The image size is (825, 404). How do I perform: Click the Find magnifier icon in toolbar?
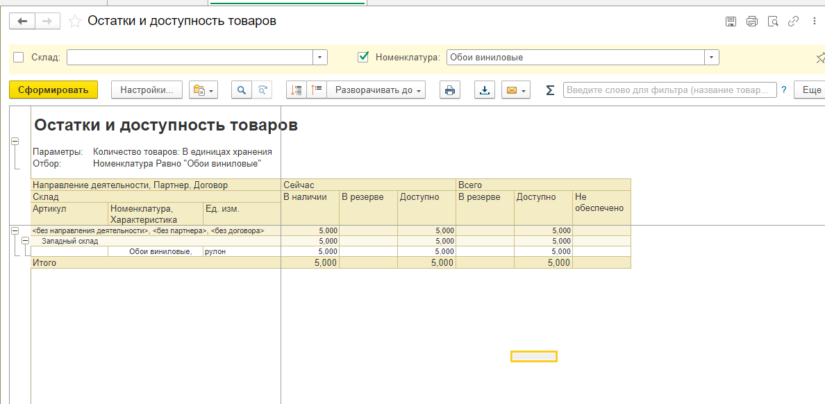click(242, 90)
